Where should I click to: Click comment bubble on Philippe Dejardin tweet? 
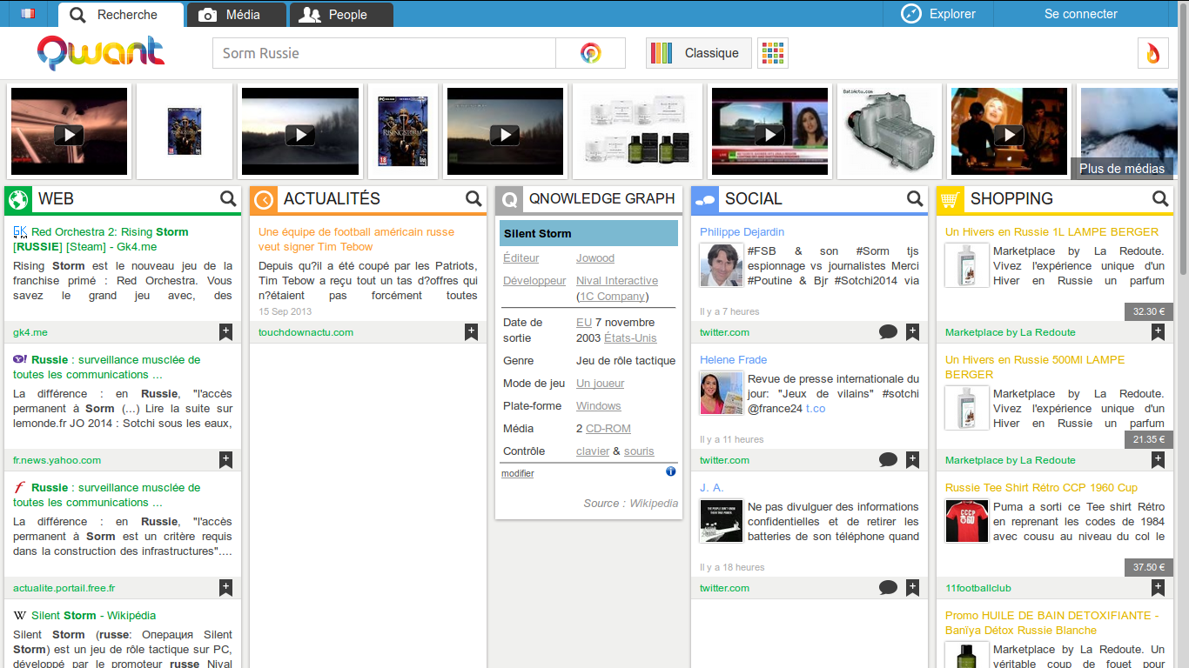click(x=888, y=331)
